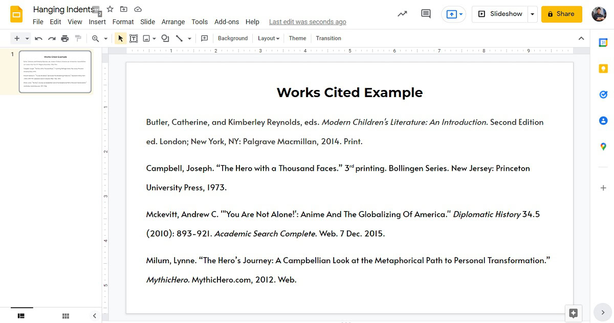Click the Share button

[561, 14]
